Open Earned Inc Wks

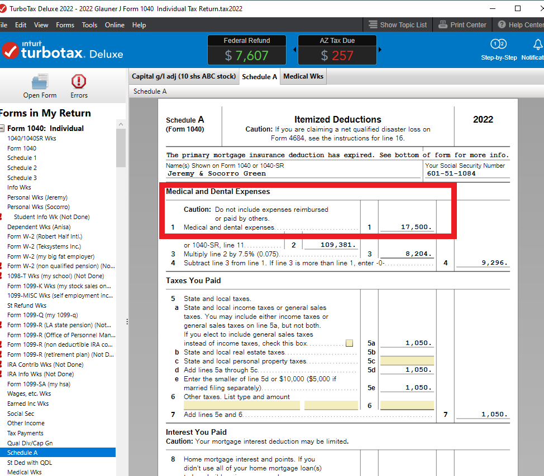(28, 404)
